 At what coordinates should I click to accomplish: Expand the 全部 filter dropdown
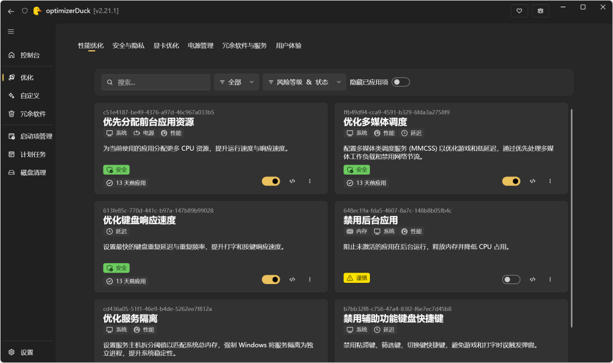pyautogui.click(x=236, y=82)
